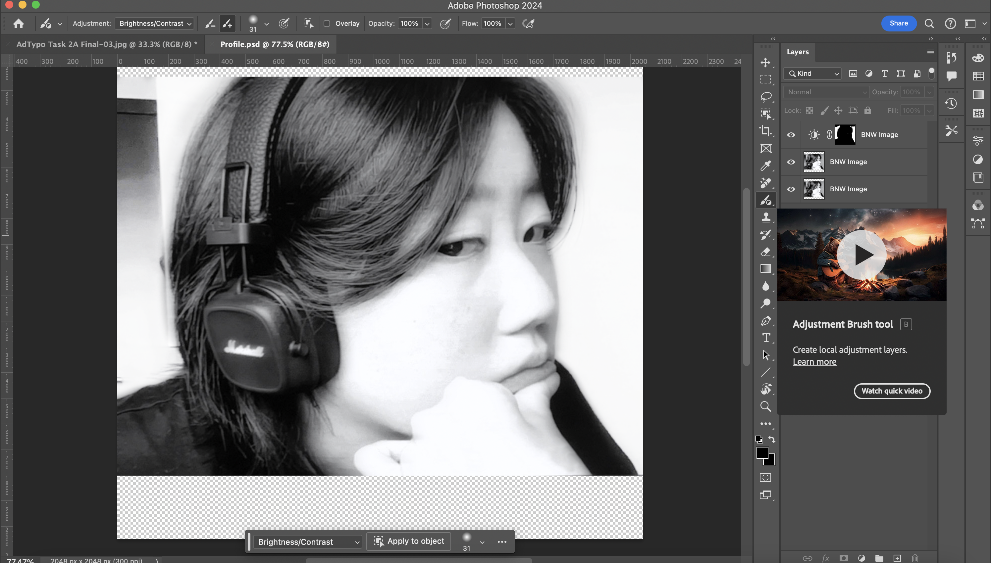Viewport: 991px width, 563px height.
Task: Select the Lasso tool
Action: 765,97
